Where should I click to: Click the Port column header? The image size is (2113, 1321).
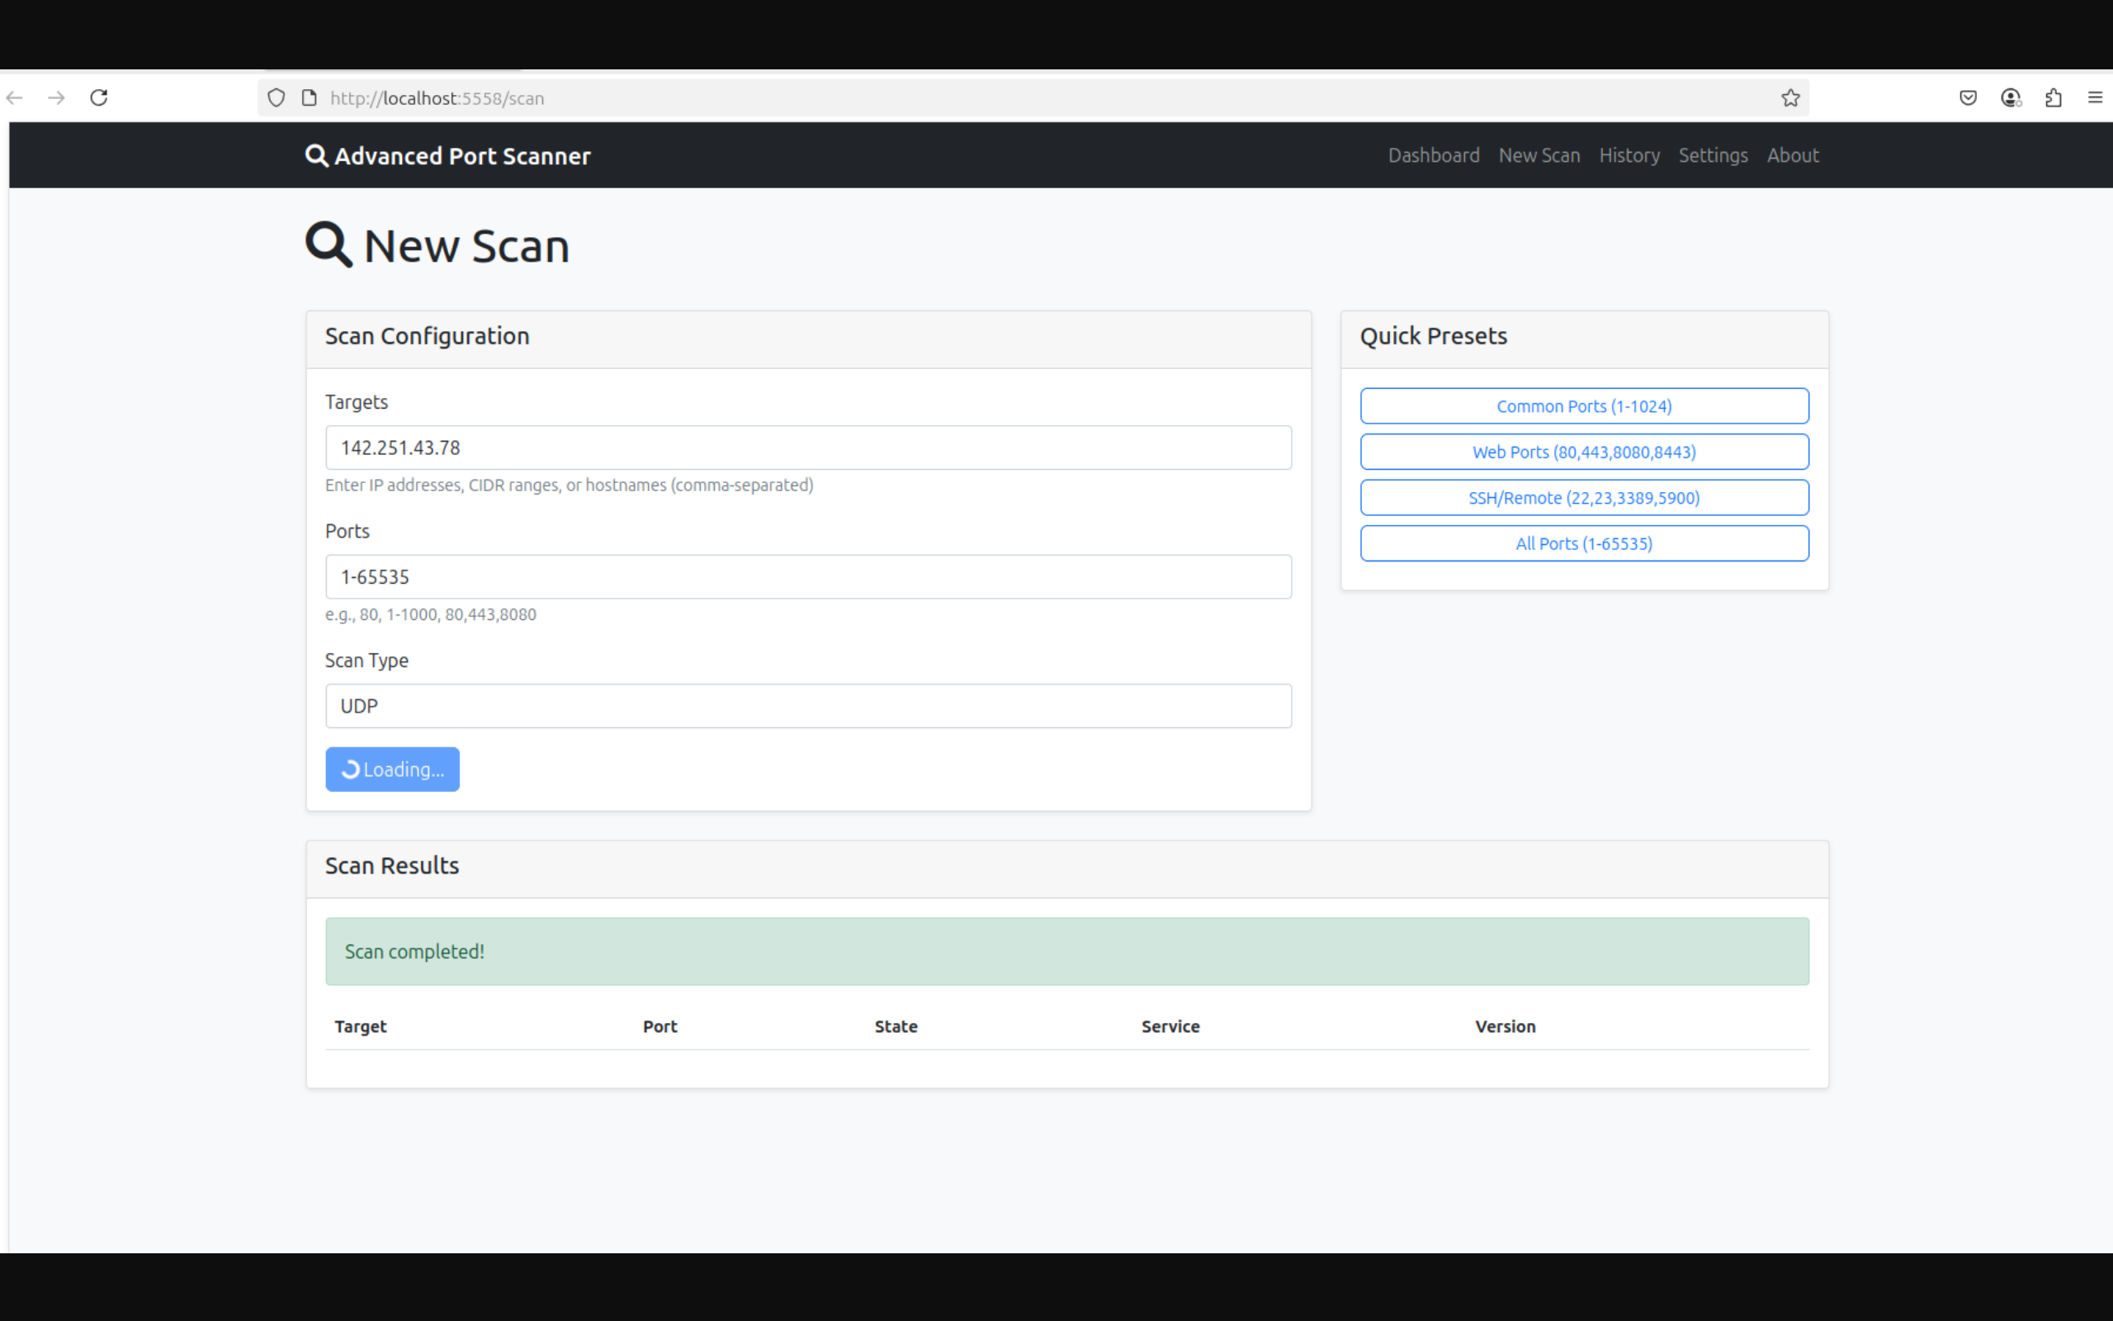[660, 1026]
